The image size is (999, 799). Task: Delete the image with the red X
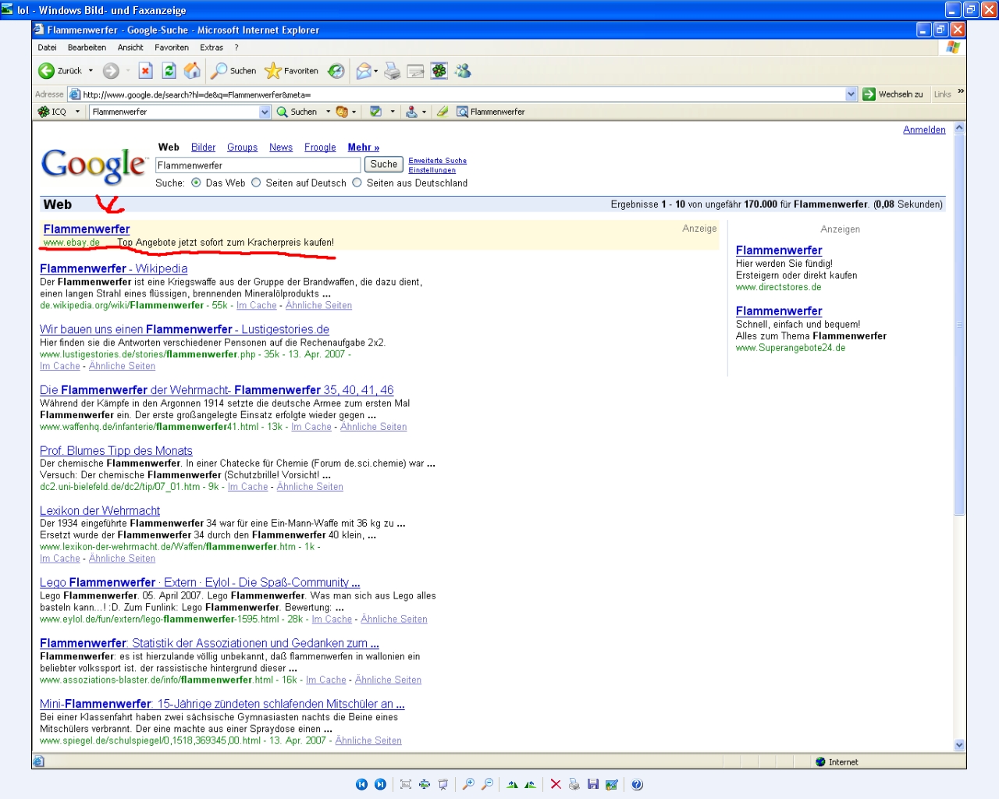coord(556,784)
